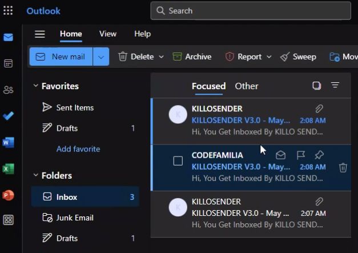
Task: Open Drafts under Folders
Action: 85,238
